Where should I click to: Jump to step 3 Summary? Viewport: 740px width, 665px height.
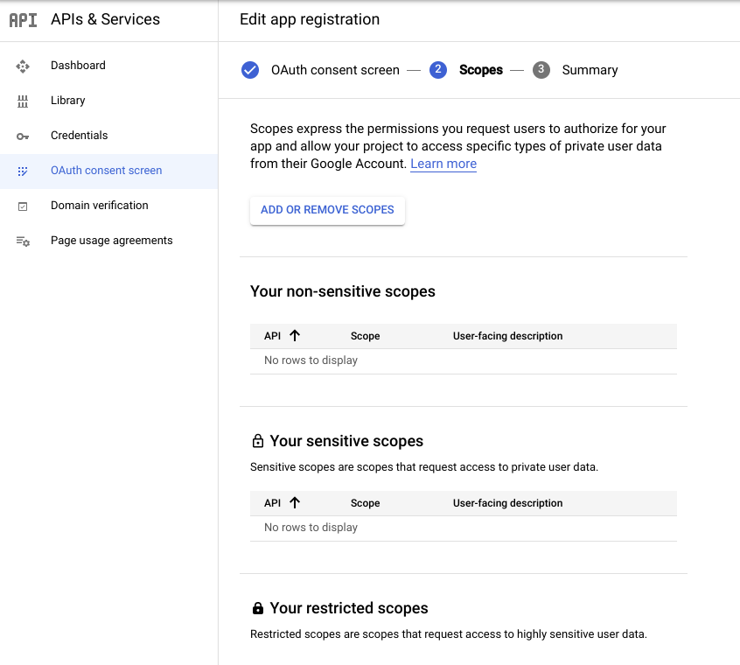pyautogui.click(x=589, y=70)
